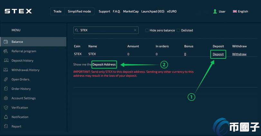This screenshot has height=136, width=261.
Task: Click the Verification shield icon
Action: pos(6,108)
